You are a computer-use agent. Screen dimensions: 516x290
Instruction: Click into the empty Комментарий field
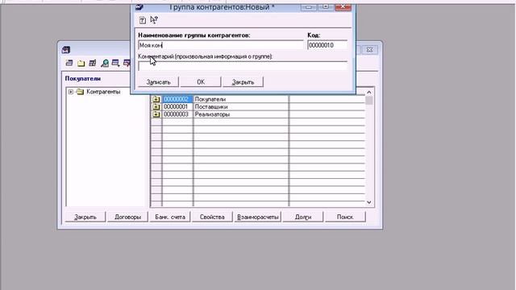coord(243,66)
